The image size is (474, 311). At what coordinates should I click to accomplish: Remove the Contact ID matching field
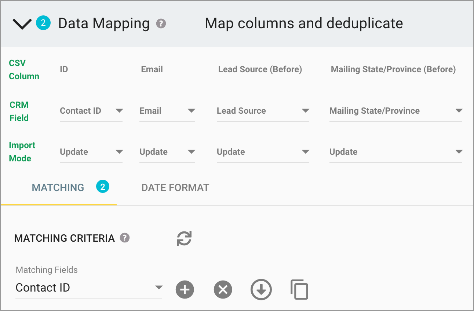[223, 289]
